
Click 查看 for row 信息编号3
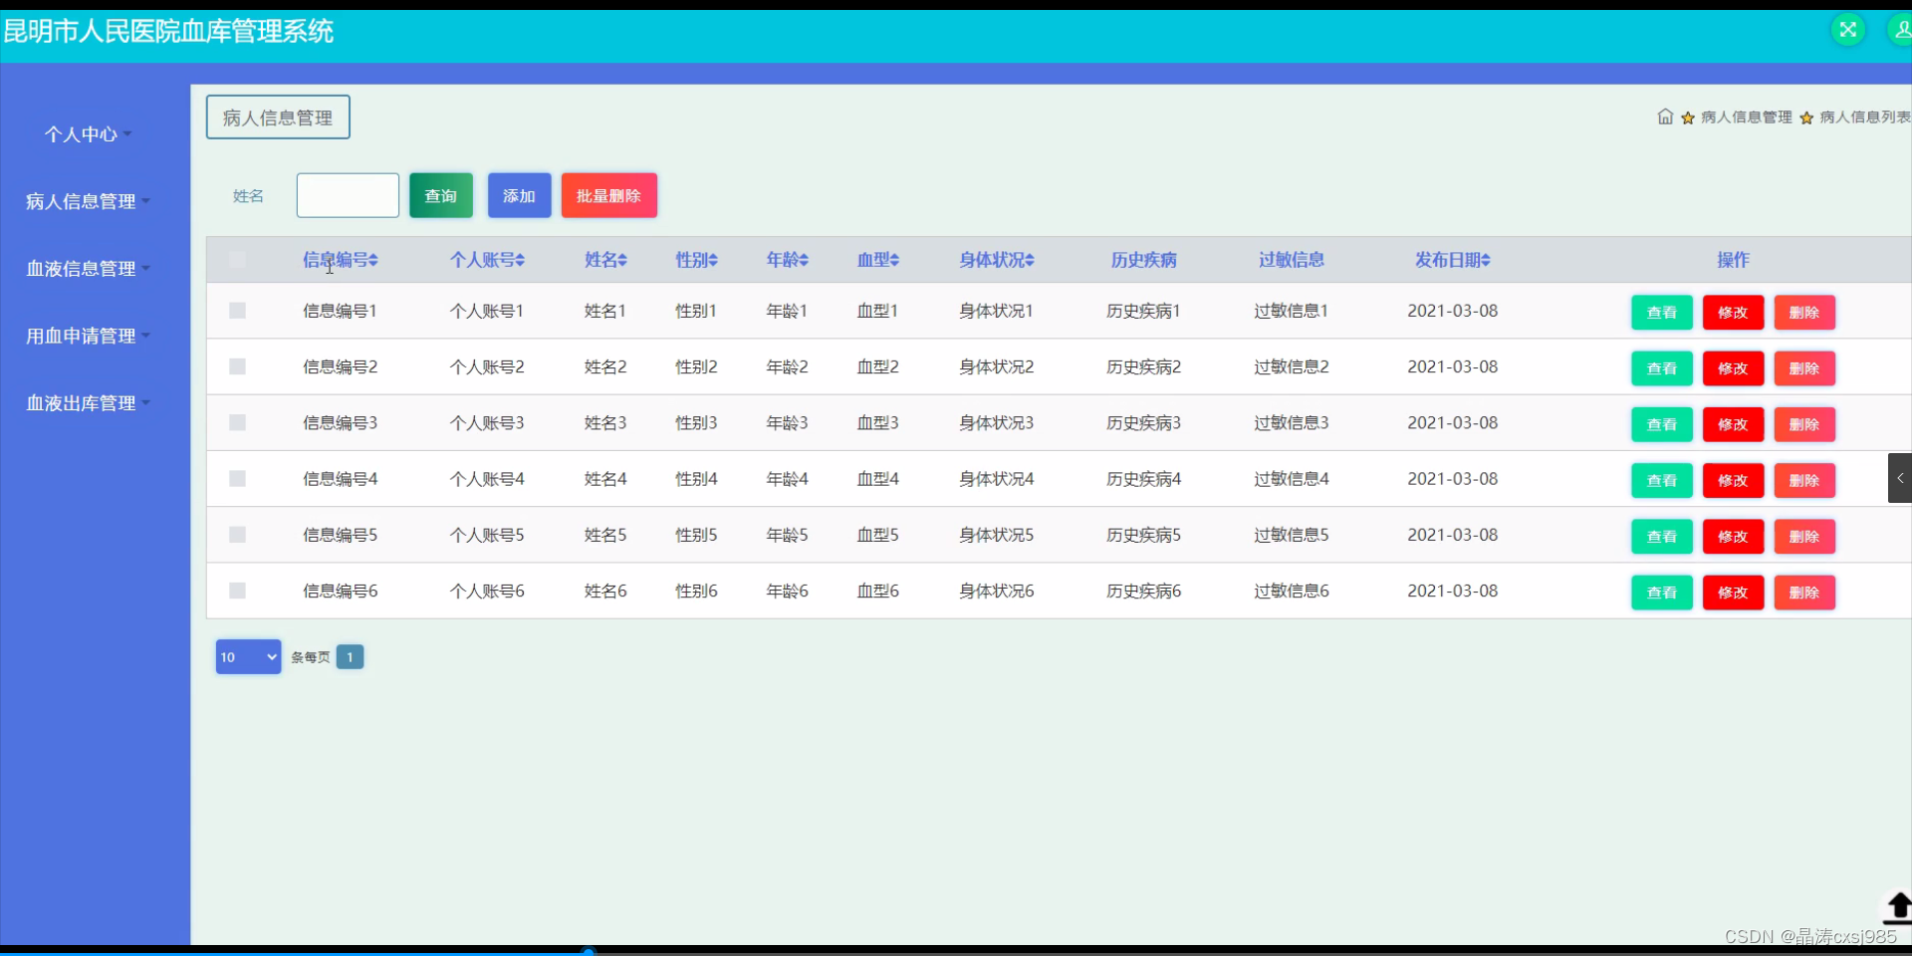pyautogui.click(x=1661, y=424)
